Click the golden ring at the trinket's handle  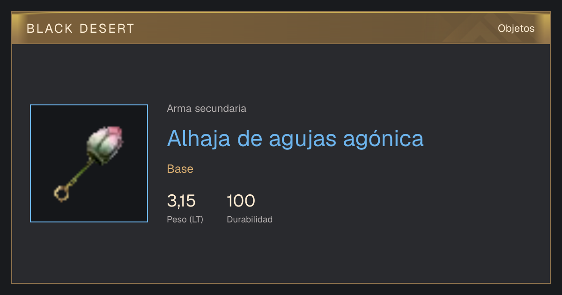tap(61, 193)
